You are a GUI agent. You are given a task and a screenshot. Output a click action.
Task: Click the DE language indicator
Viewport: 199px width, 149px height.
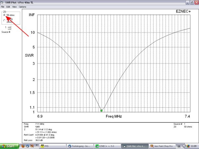coord(179,146)
